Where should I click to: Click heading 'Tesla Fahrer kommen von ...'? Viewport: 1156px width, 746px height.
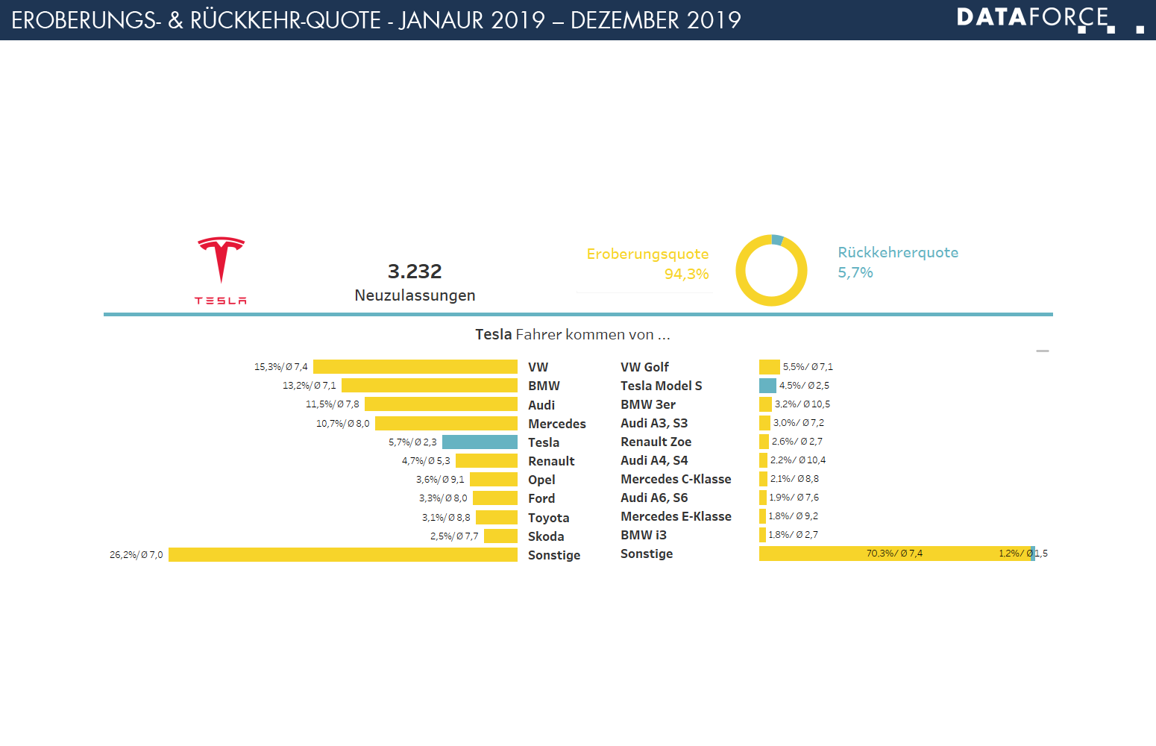pos(573,334)
